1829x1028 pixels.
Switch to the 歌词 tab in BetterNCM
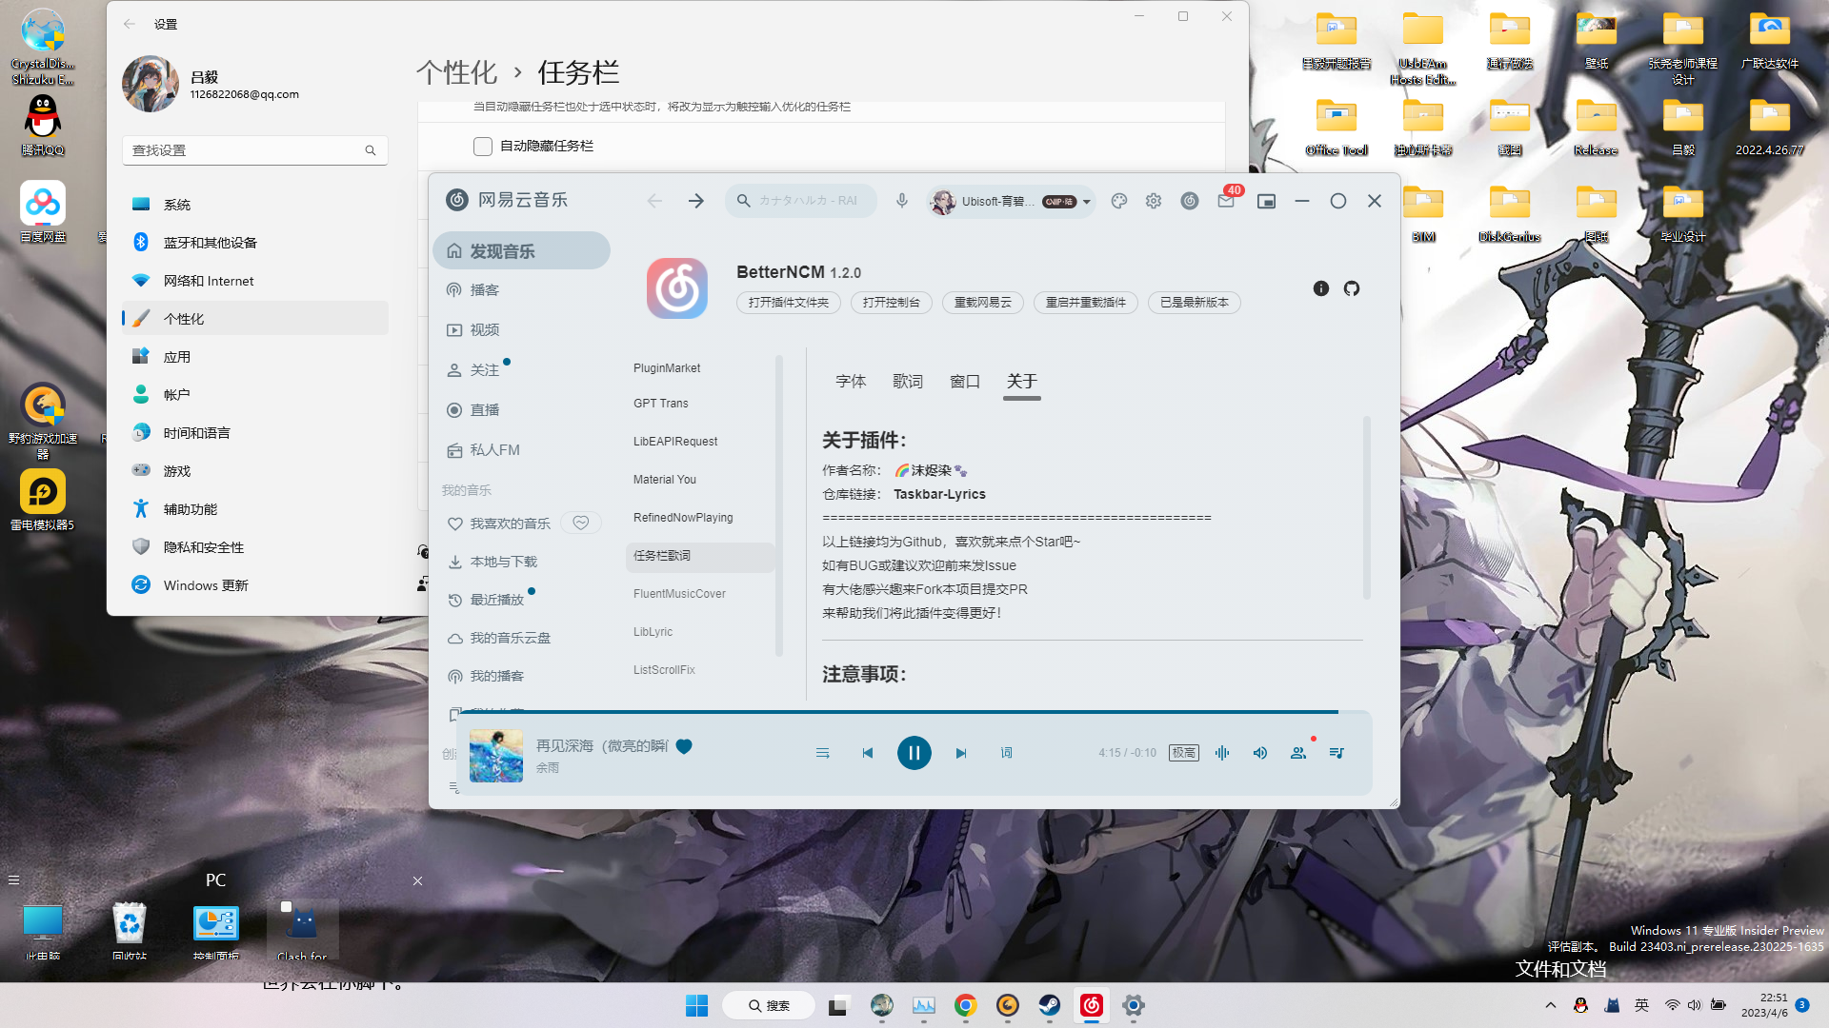click(x=908, y=381)
